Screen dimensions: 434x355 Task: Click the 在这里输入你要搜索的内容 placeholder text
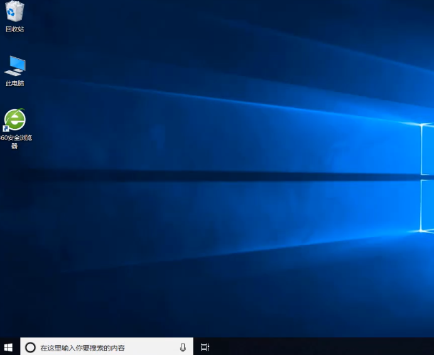[82, 347]
